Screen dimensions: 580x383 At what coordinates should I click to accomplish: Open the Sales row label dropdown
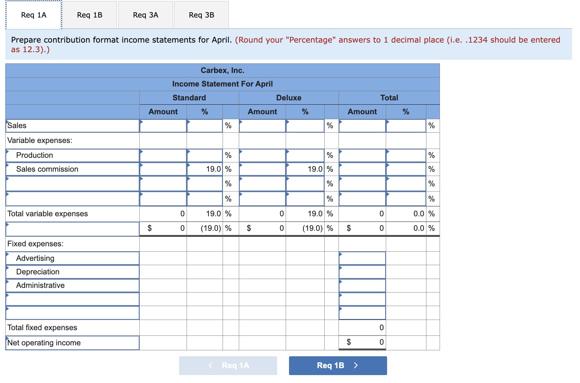(72, 125)
